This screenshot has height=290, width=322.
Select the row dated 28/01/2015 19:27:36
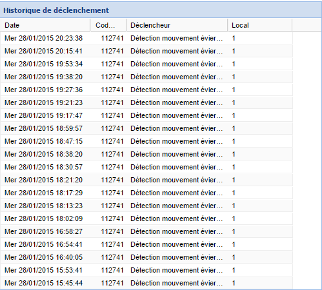tap(146, 90)
